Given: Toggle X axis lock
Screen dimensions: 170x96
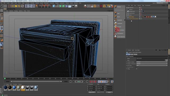Looking at the screenshot, I should tap(27, 6).
